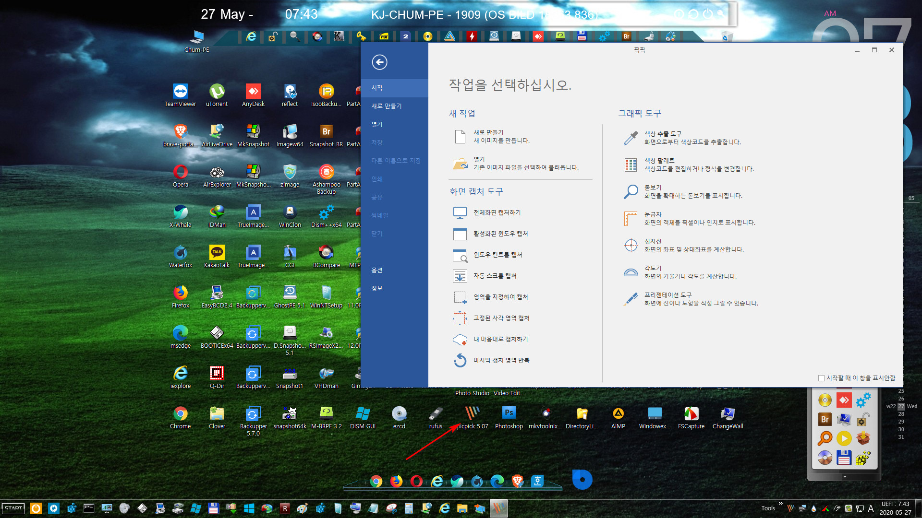Click the Brave icon in bottom dock
Viewport: 922px width, 518px height.
[x=517, y=481]
